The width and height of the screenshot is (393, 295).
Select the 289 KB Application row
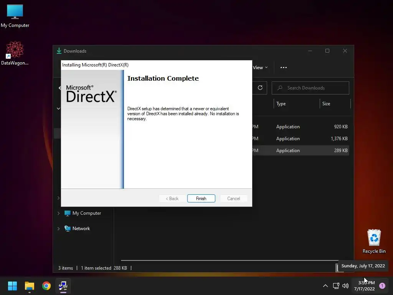[300, 151]
